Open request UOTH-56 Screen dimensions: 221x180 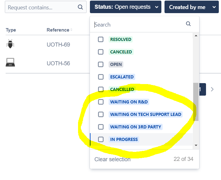[x=58, y=63]
